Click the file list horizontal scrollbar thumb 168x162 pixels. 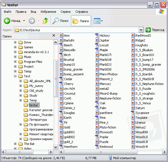(x=101, y=152)
